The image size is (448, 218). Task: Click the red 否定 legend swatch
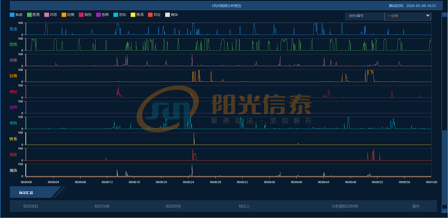(150, 14)
